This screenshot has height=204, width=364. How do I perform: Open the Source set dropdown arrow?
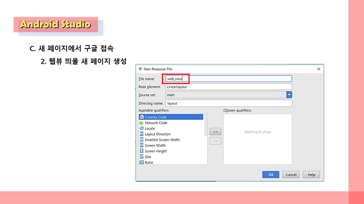[x=289, y=95]
